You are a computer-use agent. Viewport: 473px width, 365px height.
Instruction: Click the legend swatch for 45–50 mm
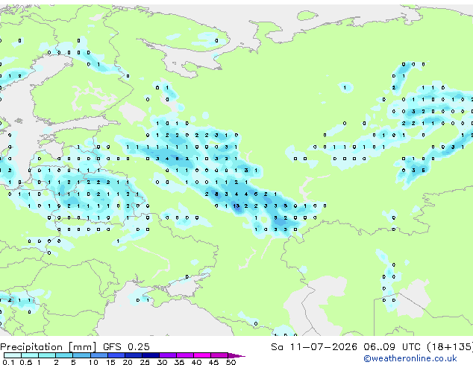219,355
